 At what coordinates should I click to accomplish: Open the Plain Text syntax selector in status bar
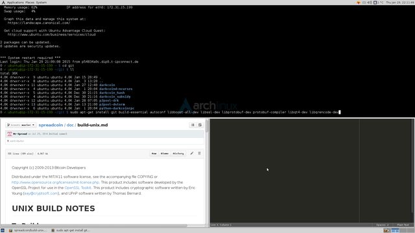pos(403,225)
